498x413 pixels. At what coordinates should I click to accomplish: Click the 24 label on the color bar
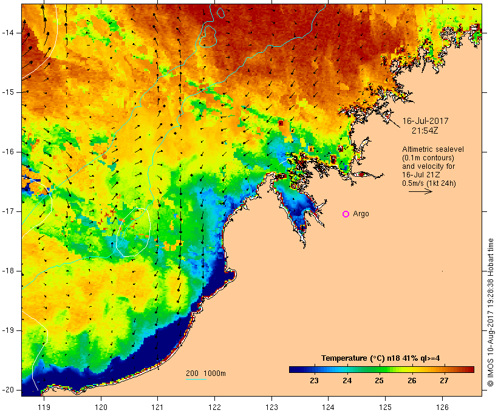coord(347,380)
